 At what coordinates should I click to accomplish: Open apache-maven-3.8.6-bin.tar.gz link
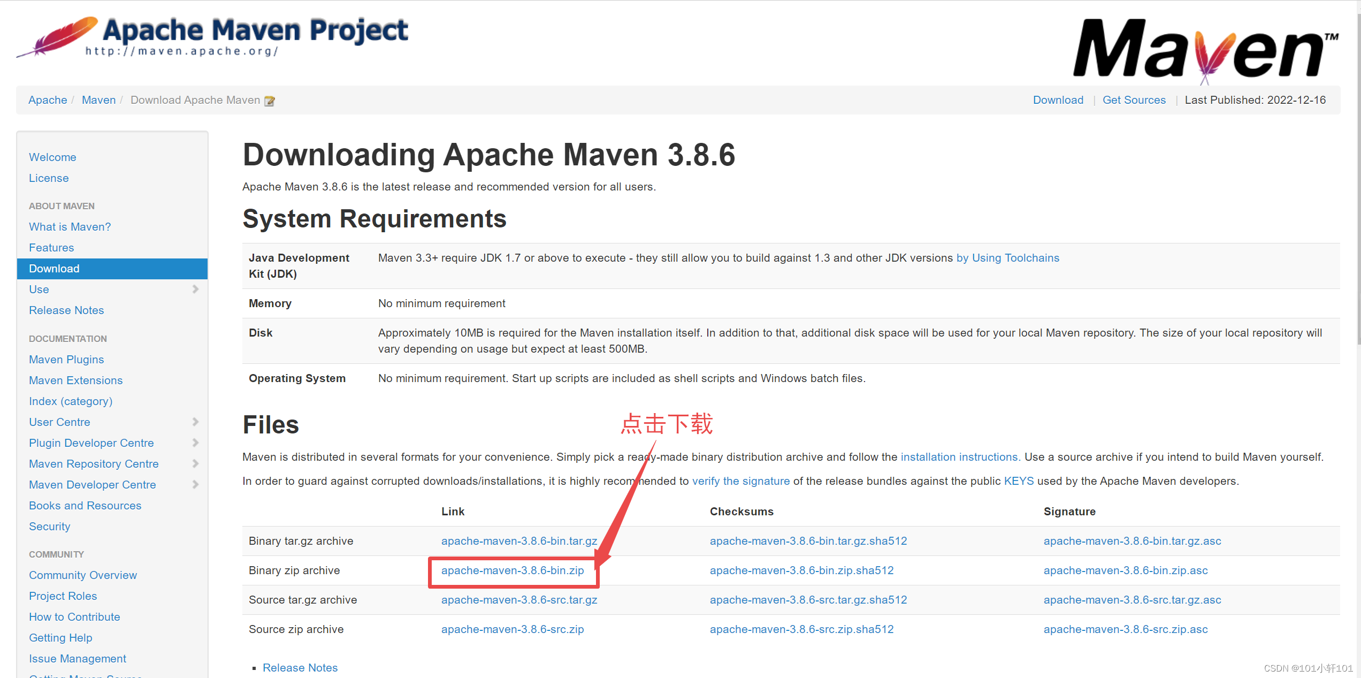pos(518,541)
